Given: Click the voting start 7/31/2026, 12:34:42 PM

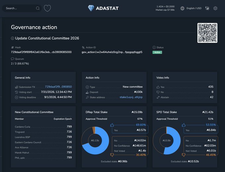Looking at the screenshot, I should tap(56, 92).
